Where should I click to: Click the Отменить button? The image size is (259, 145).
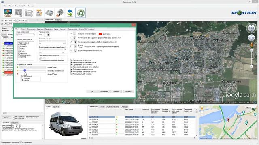[116, 91]
